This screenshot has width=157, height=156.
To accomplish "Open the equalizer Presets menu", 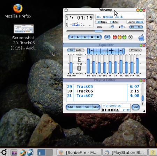I will [x=135, y=50].
